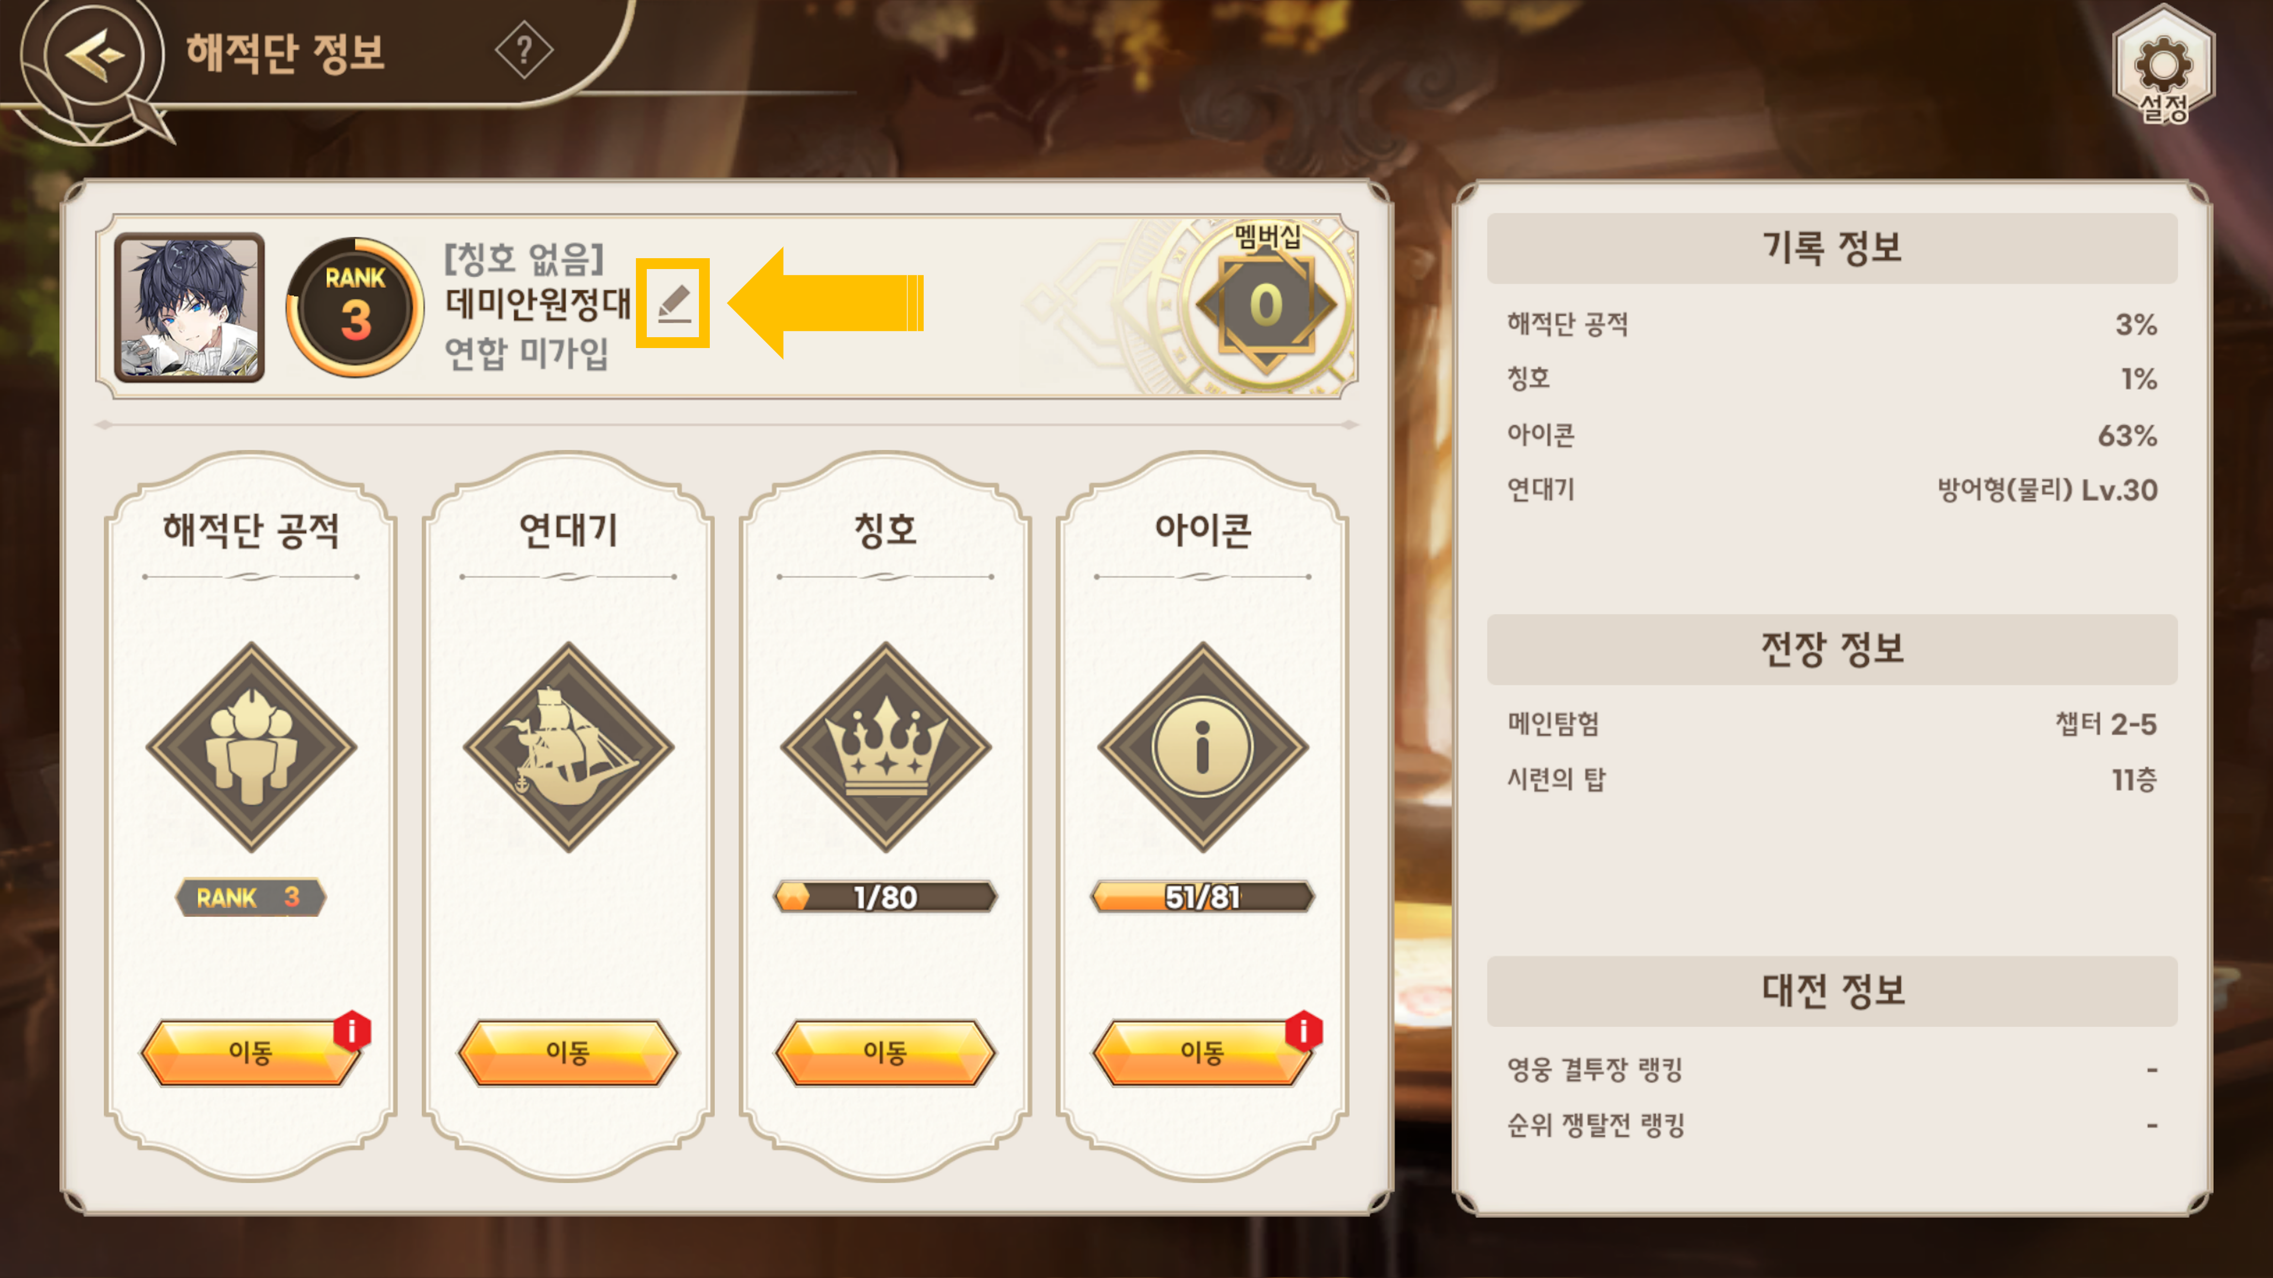Select the 기록 정보 header

click(x=1832, y=248)
